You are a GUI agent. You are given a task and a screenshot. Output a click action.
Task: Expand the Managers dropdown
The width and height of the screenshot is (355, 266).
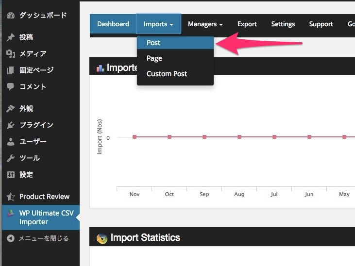point(205,24)
